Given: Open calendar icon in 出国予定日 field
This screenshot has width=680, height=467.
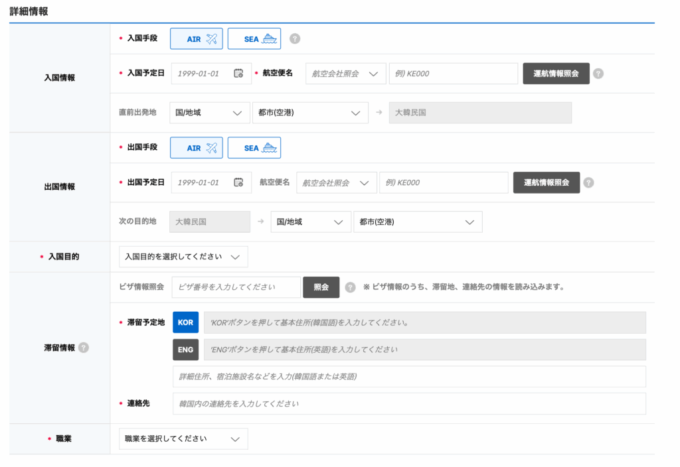Looking at the screenshot, I should click(238, 182).
